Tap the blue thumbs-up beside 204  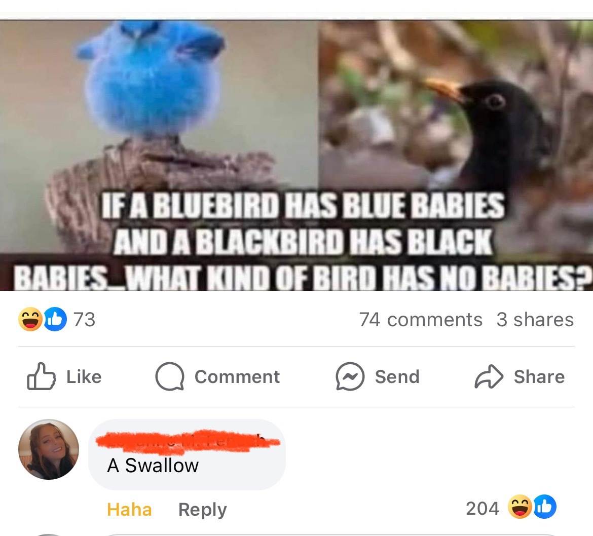[x=544, y=507]
